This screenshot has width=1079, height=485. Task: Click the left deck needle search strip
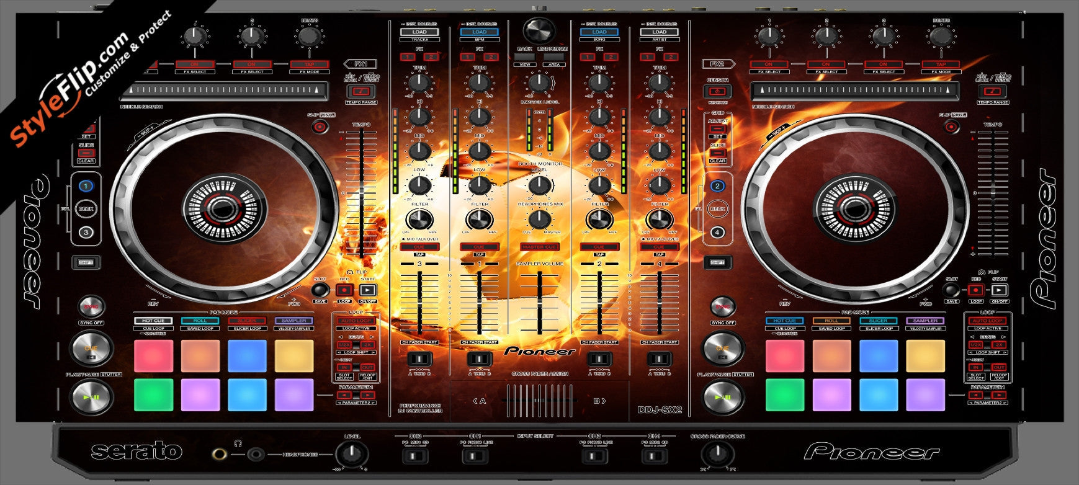[x=223, y=91]
